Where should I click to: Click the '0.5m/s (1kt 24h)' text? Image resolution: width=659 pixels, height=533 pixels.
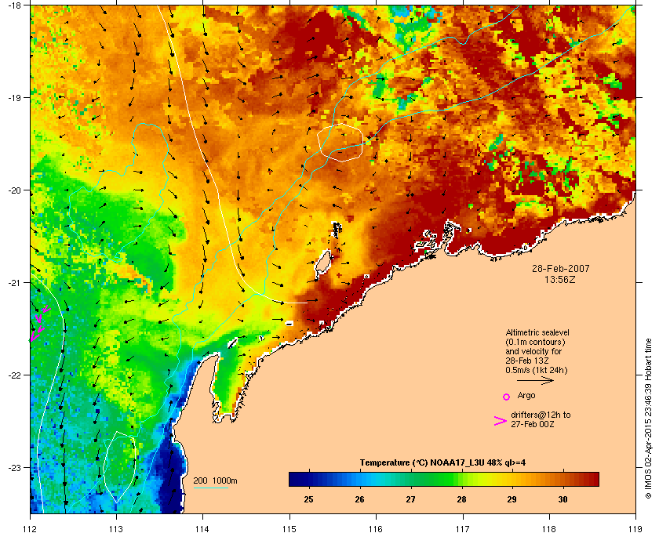click(x=537, y=371)
